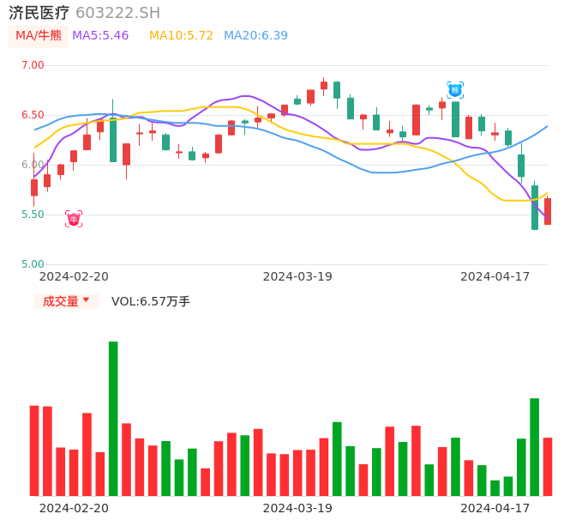Click the 603222.SH ticker code

(x=117, y=13)
